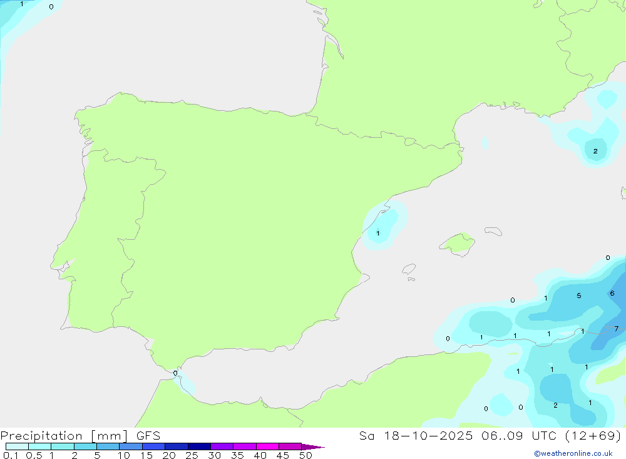
Task: Click the '1' value off Spain's east coast
Action: (x=378, y=234)
